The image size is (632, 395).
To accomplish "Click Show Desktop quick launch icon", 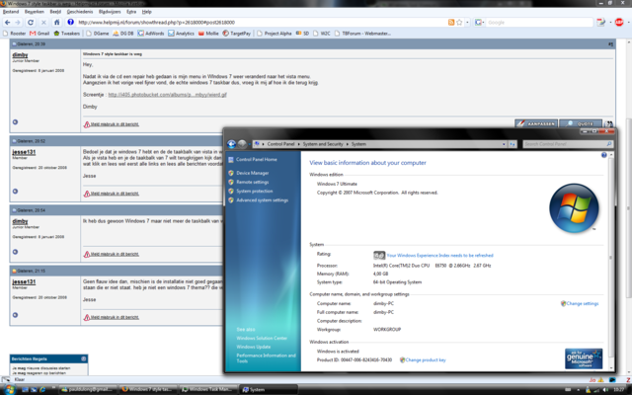I will (26, 390).
